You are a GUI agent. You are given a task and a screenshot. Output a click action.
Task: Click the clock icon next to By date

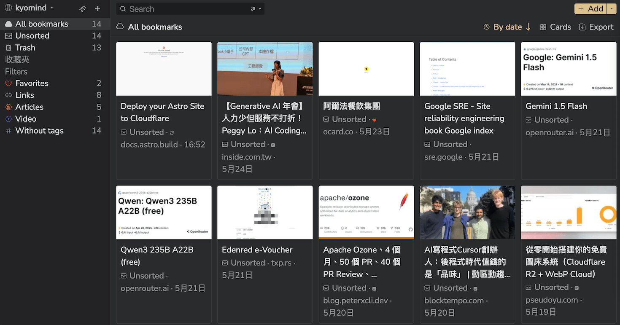[x=487, y=27]
